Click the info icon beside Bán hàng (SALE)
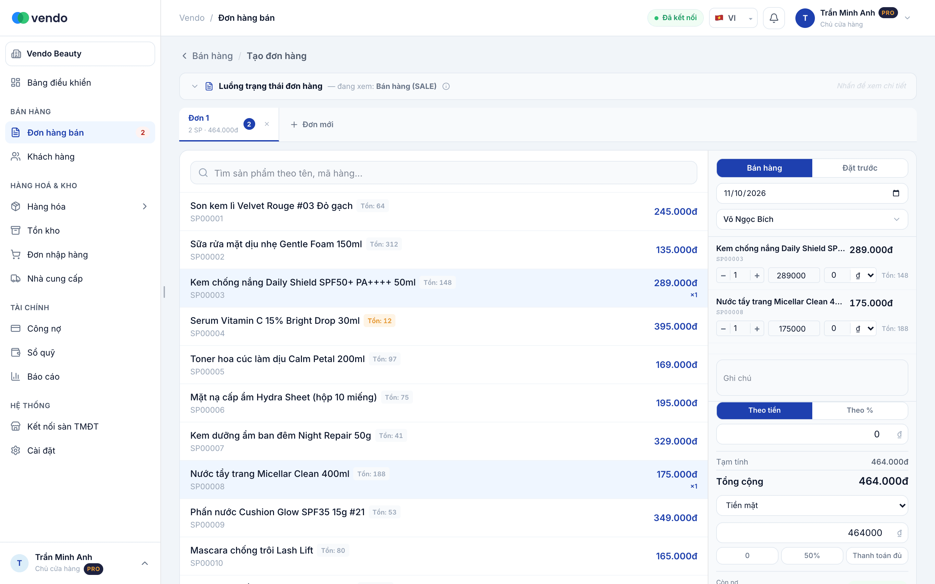The height and width of the screenshot is (584, 935). [x=446, y=86]
